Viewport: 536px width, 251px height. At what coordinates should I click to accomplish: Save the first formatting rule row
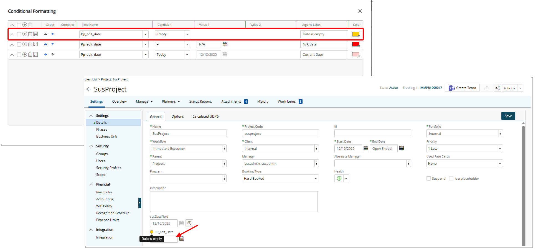tap(35, 34)
